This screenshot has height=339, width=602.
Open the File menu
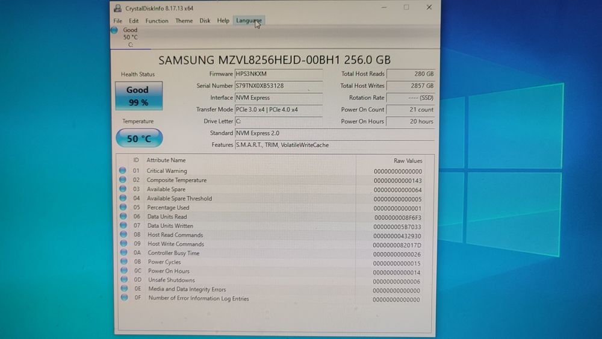point(118,20)
